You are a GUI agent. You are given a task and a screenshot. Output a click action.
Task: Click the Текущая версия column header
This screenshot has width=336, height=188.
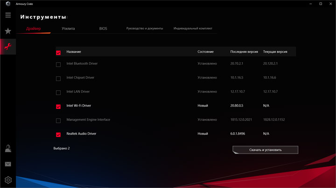coord(275,51)
